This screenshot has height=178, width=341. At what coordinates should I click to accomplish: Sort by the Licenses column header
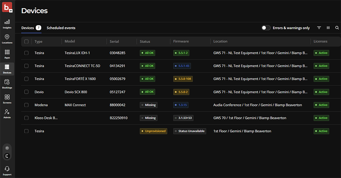(x=320, y=41)
